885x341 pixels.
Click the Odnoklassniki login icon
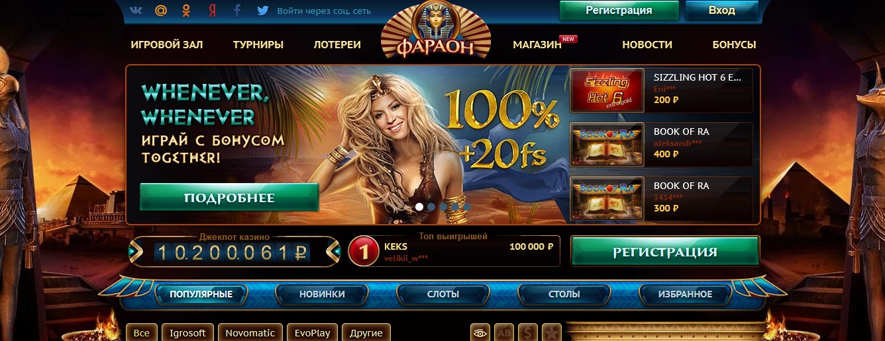click(187, 11)
